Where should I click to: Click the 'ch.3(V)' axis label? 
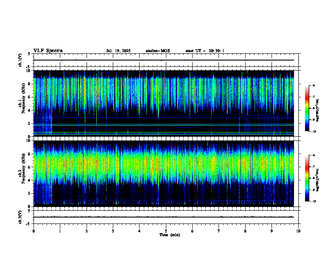pos(20,218)
